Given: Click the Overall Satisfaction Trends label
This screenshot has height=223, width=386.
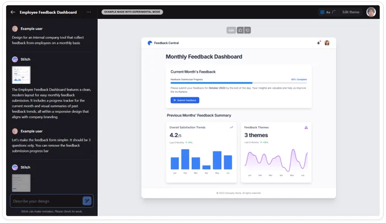Looking at the screenshot, I should tap(187, 127).
